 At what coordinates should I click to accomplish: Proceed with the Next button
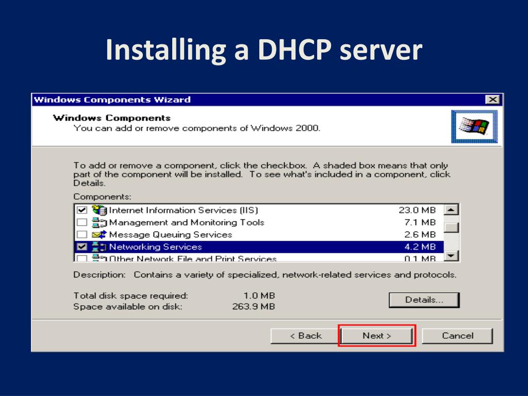pos(377,336)
